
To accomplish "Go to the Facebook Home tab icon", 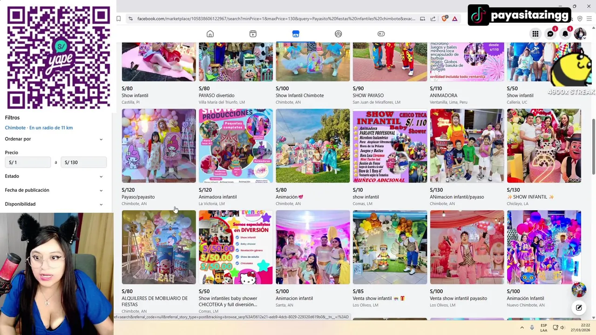I will click(x=210, y=34).
